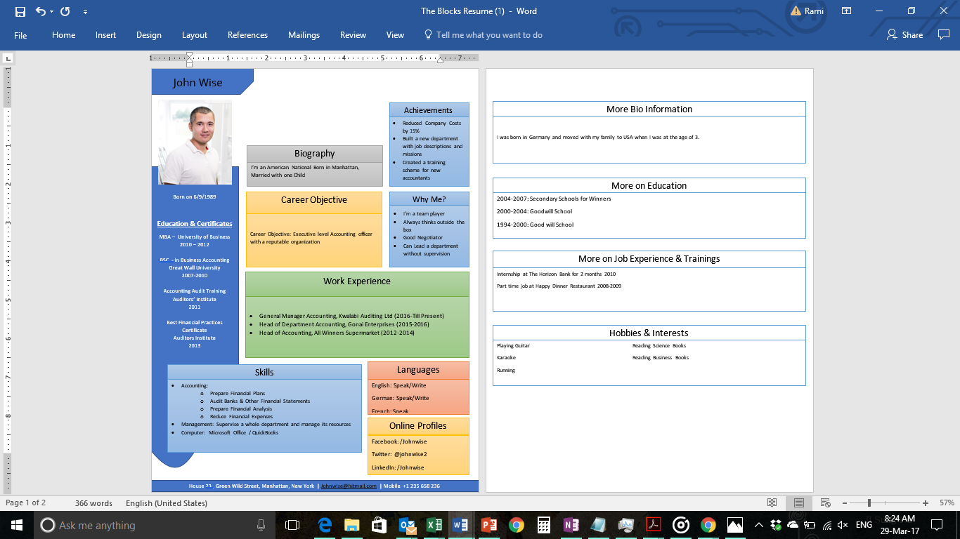Click the tab selector at ruler corner

click(8, 59)
